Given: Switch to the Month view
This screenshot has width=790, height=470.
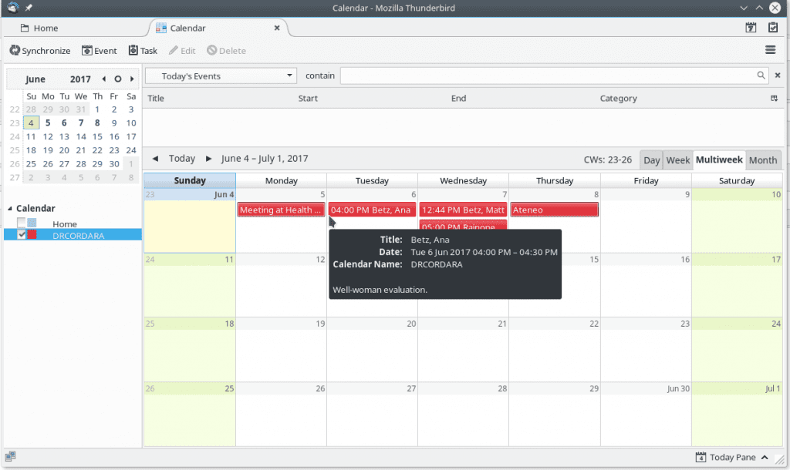Looking at the screenshot, I should (x=763, y=160).
